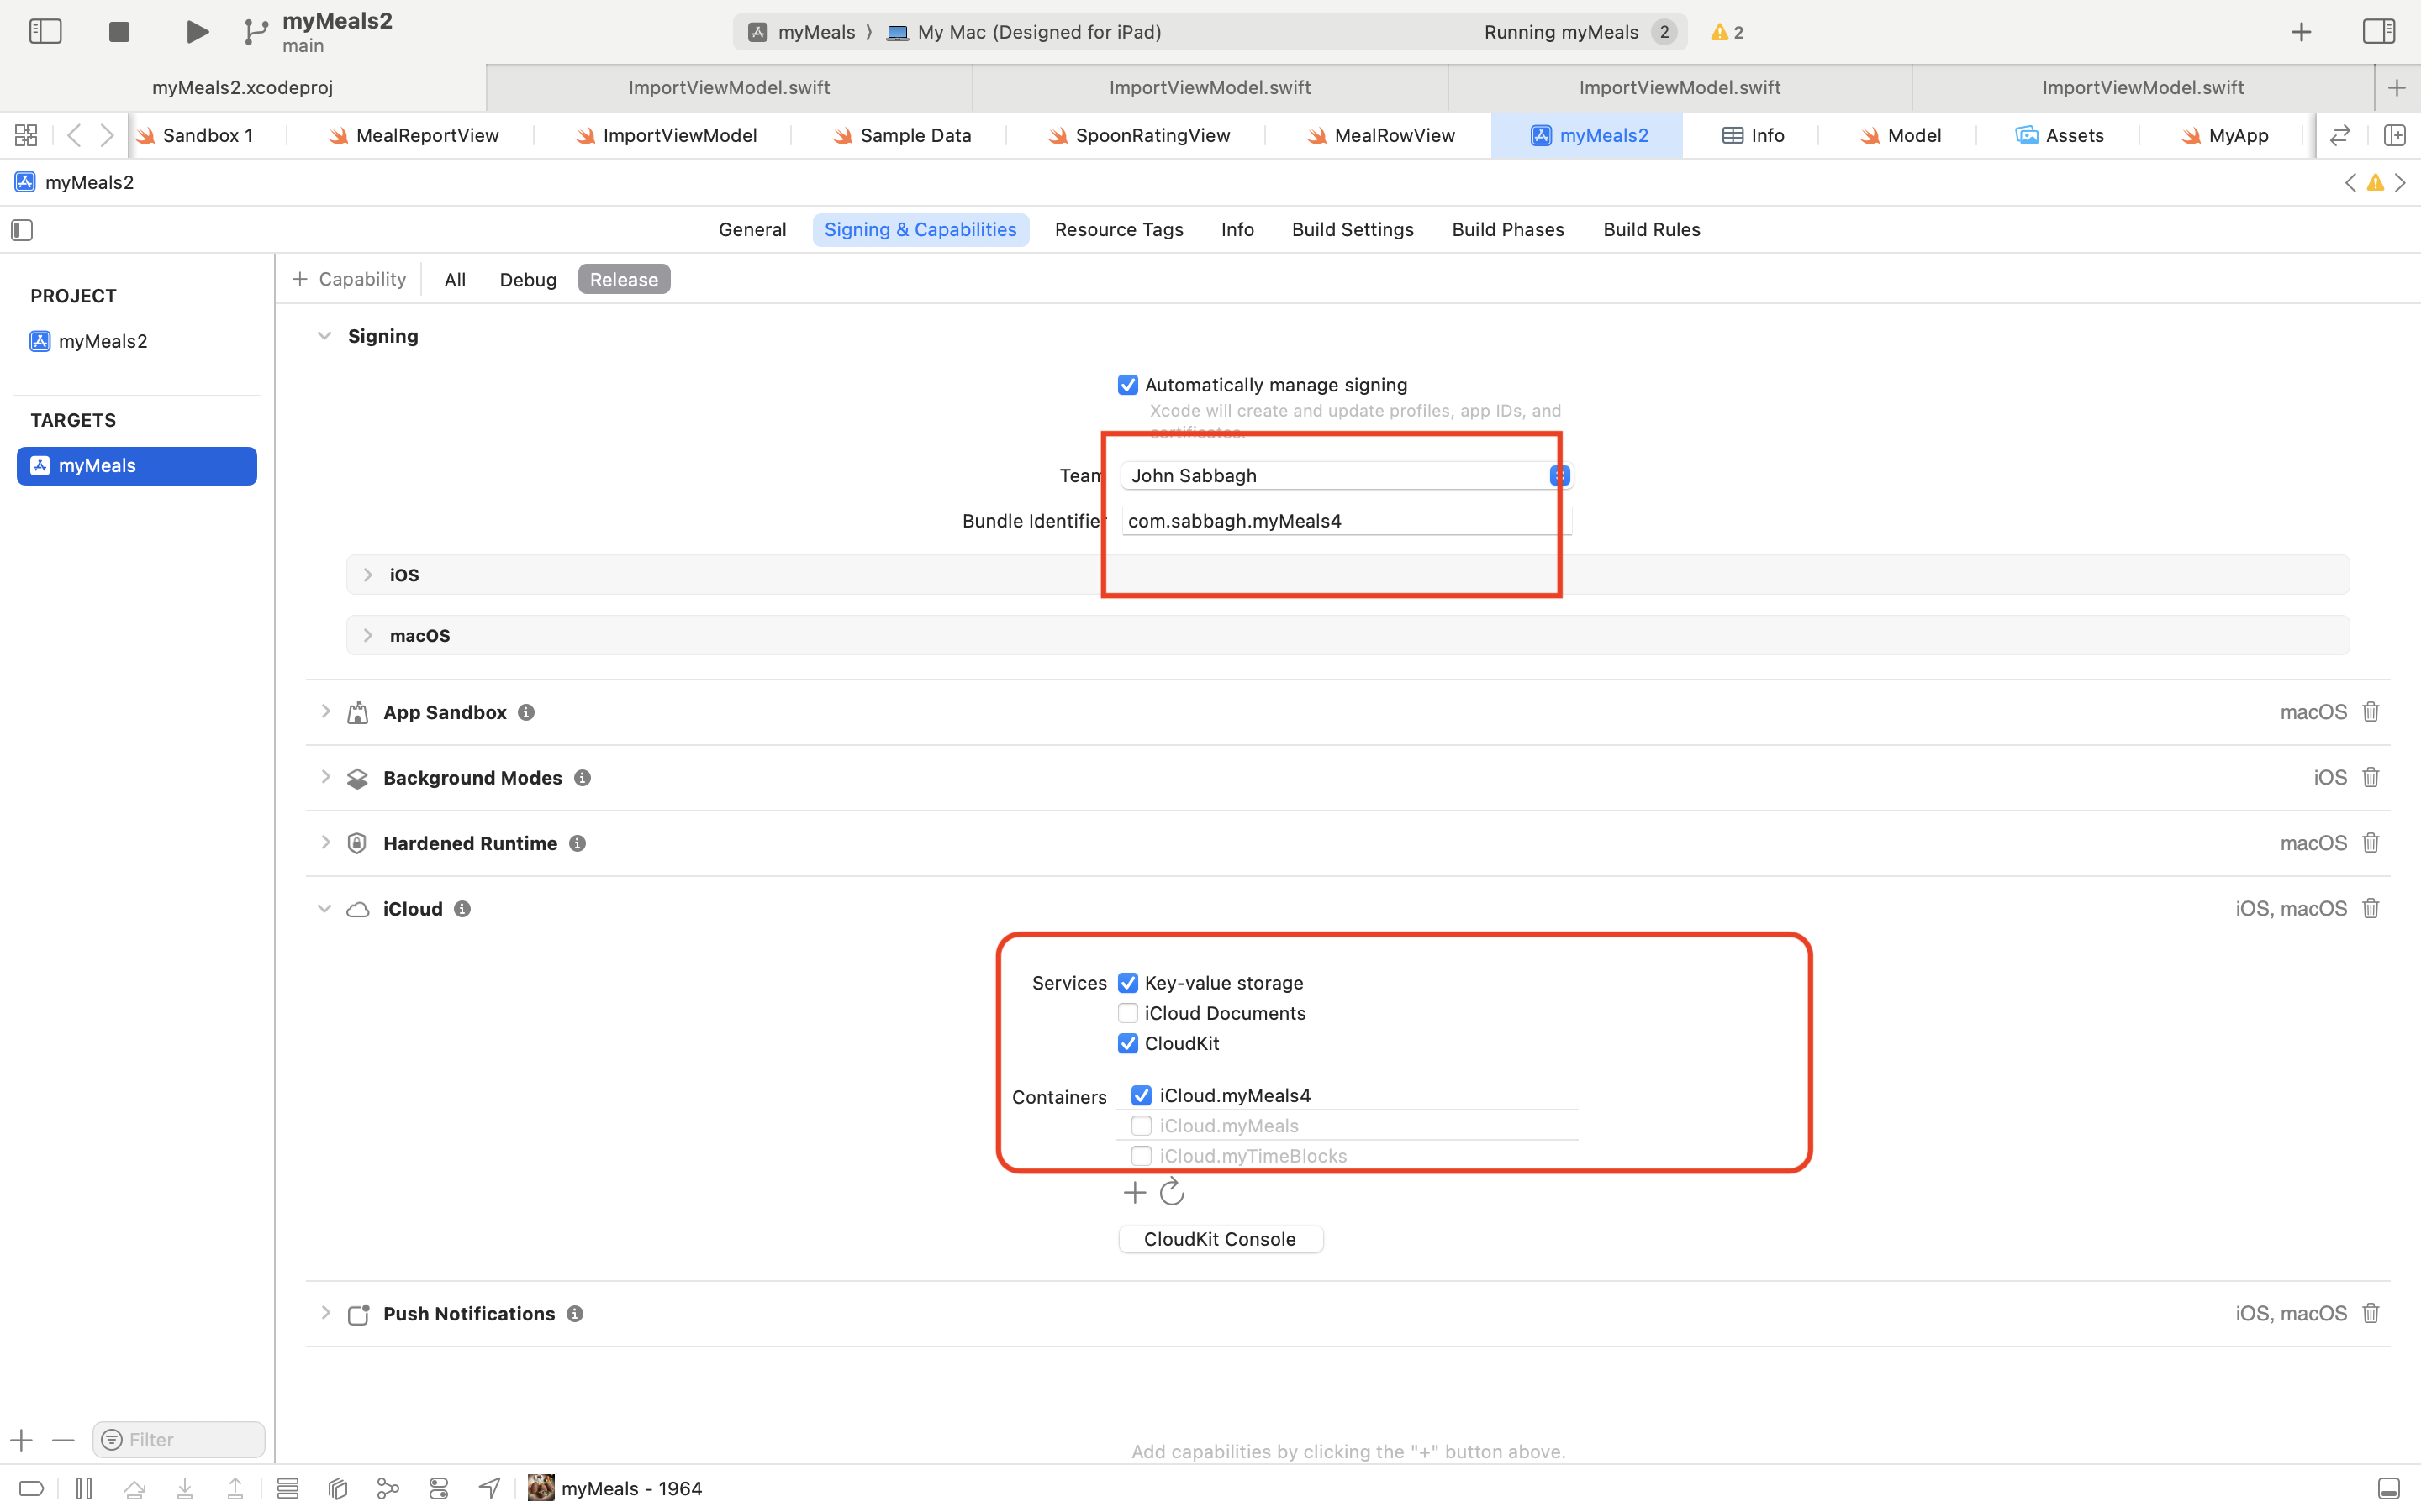
Task: Hide the project and targets list
Action: point(22,230)
